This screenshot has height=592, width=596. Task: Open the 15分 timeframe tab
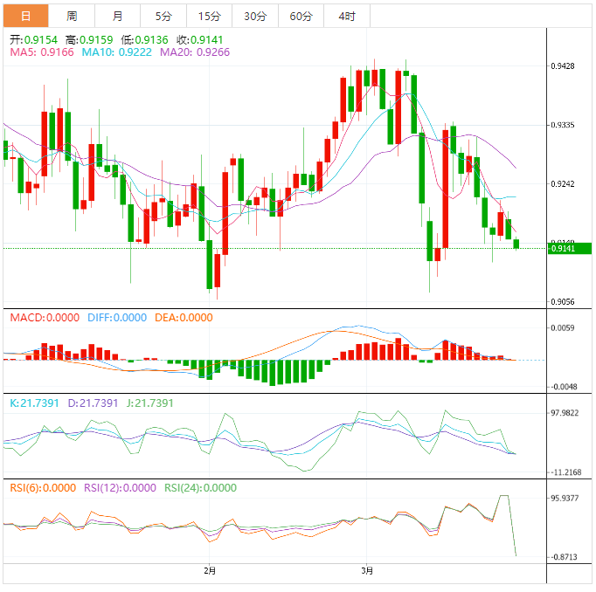210,16
